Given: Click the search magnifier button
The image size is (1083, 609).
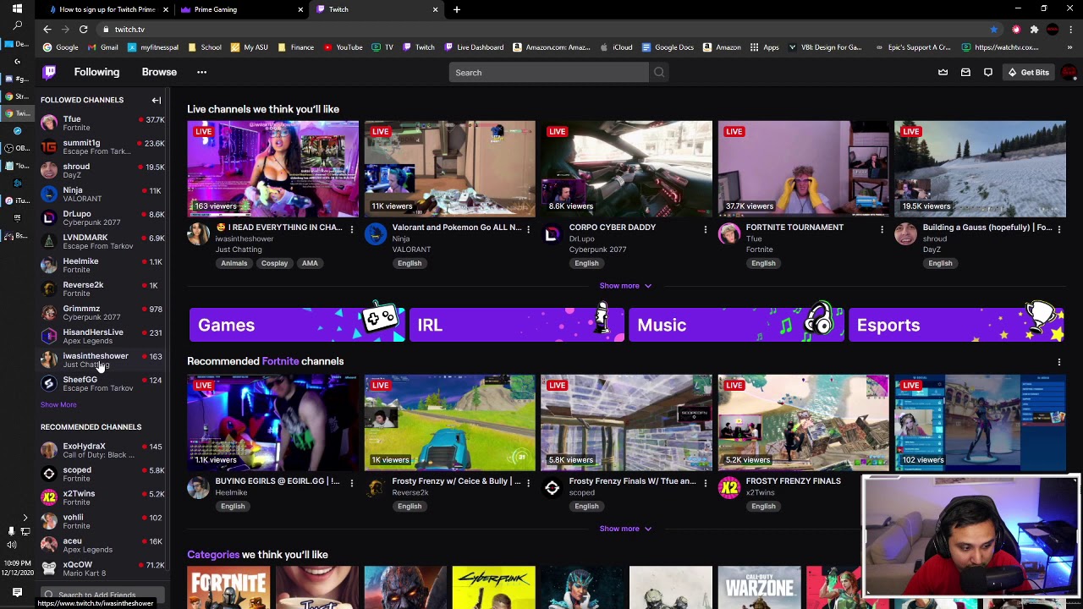Looking at the screenshot, I should (x=658, y=72).
